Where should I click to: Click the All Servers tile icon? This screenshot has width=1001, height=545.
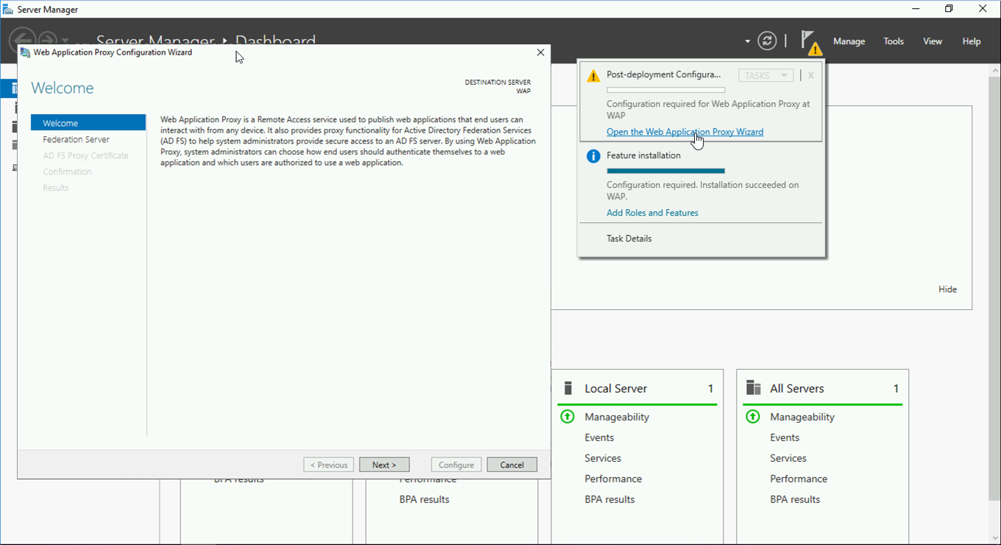754,388
